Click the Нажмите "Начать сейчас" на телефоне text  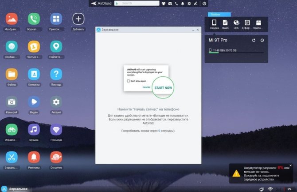point(148,109)
